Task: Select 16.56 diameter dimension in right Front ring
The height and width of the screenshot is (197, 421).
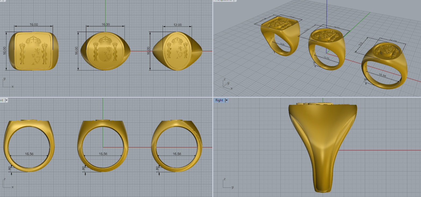Action: coord(177,154)
